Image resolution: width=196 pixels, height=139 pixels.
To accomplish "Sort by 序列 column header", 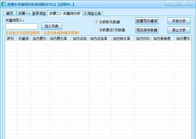I will click(10, 39).
